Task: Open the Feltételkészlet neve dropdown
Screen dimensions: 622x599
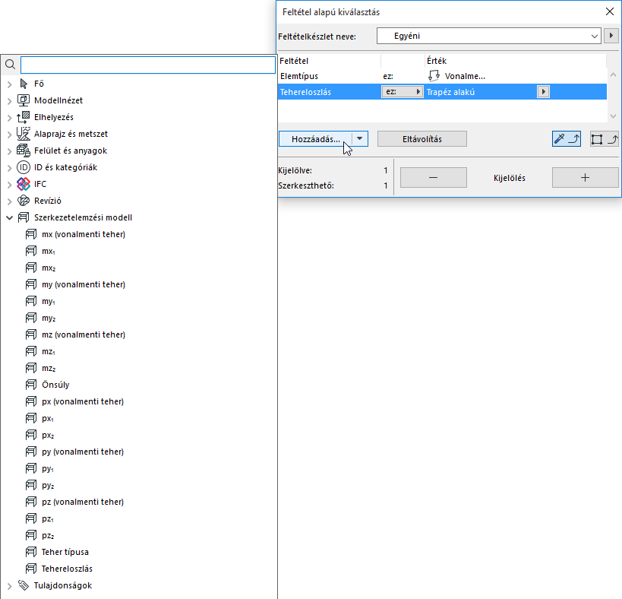Action: 489,36
